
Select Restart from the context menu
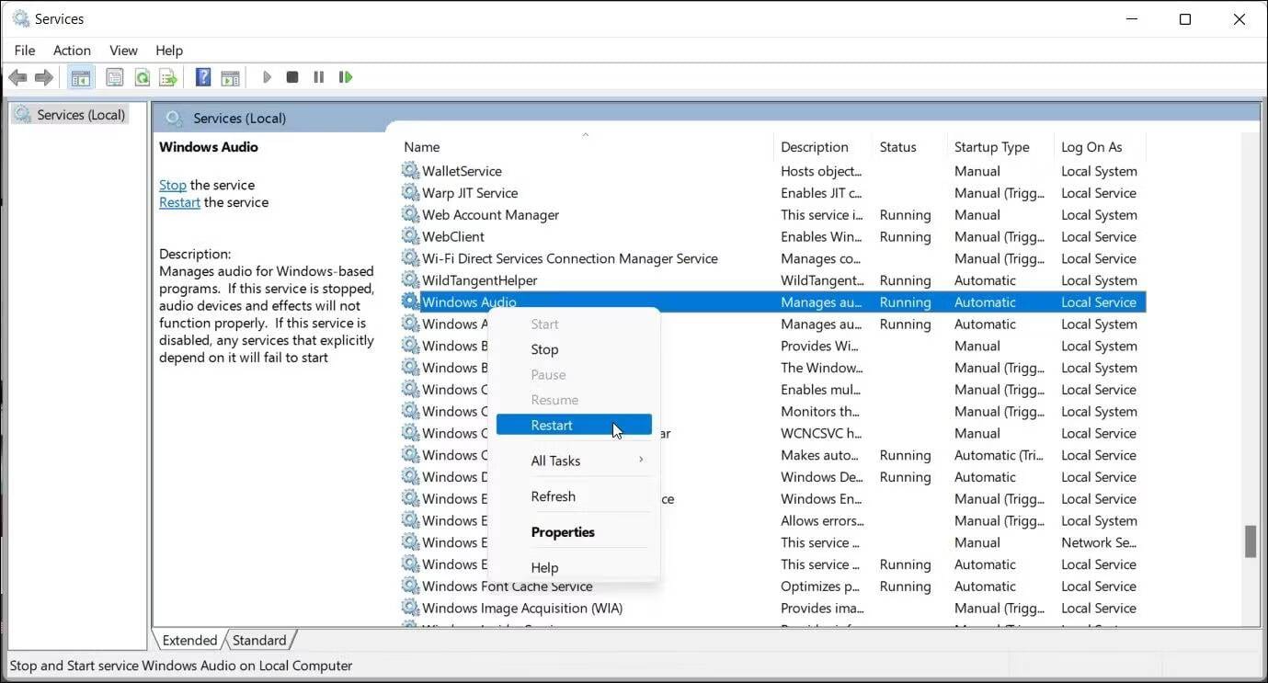(x=552, y=425)
